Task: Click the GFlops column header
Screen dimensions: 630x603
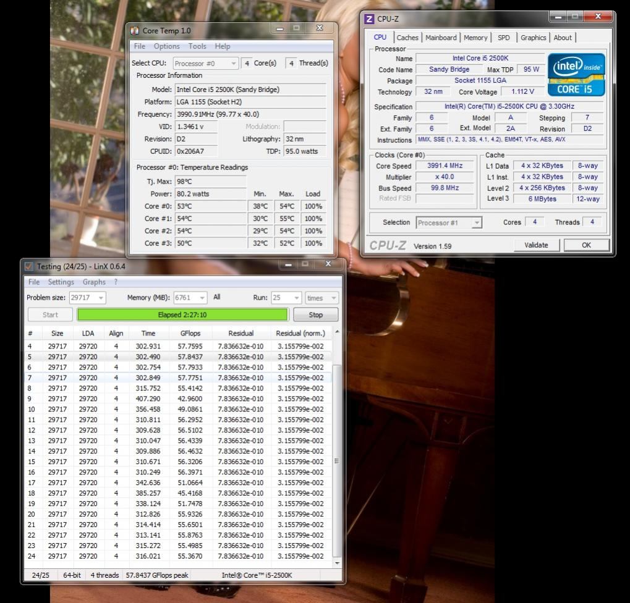Action: [x=190, y=333]
